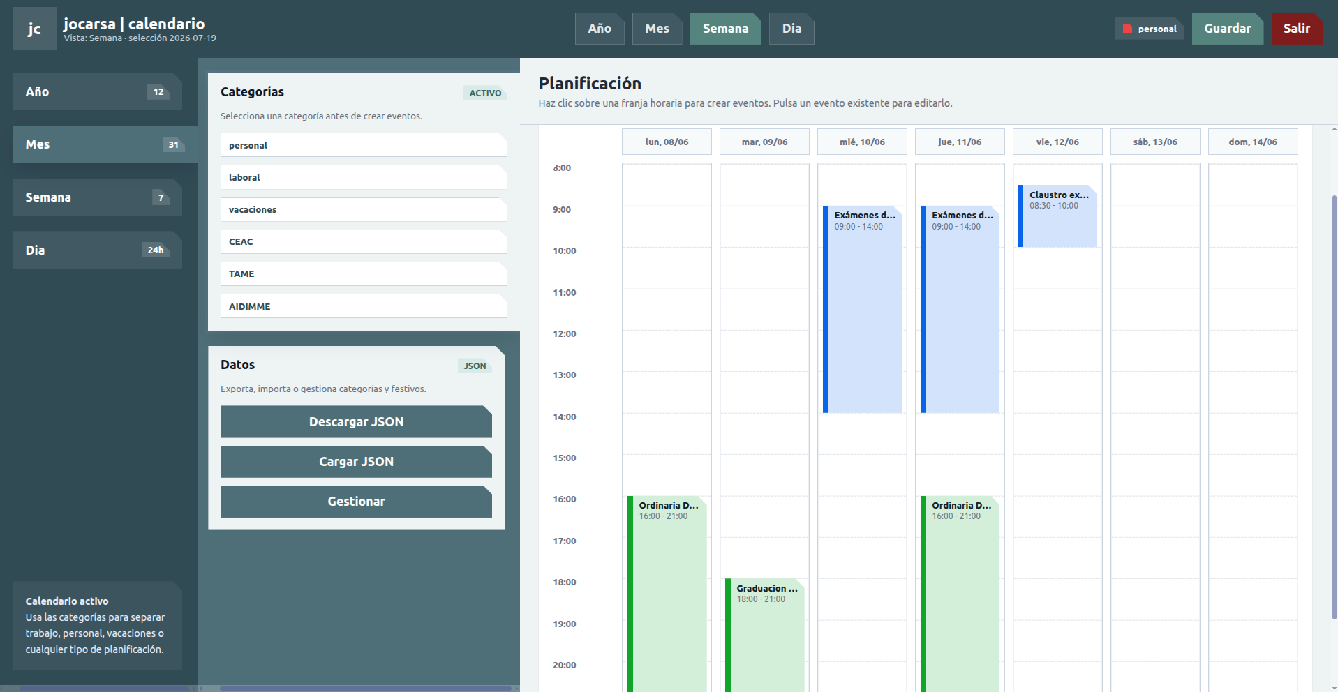
Task: Edit the Graduacion event at 18:00 - 21:00
Action: click(x=765, y=635)
